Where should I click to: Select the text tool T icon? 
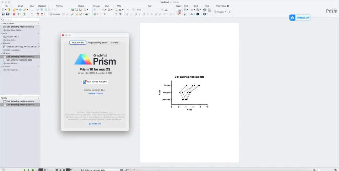point(116,14)
